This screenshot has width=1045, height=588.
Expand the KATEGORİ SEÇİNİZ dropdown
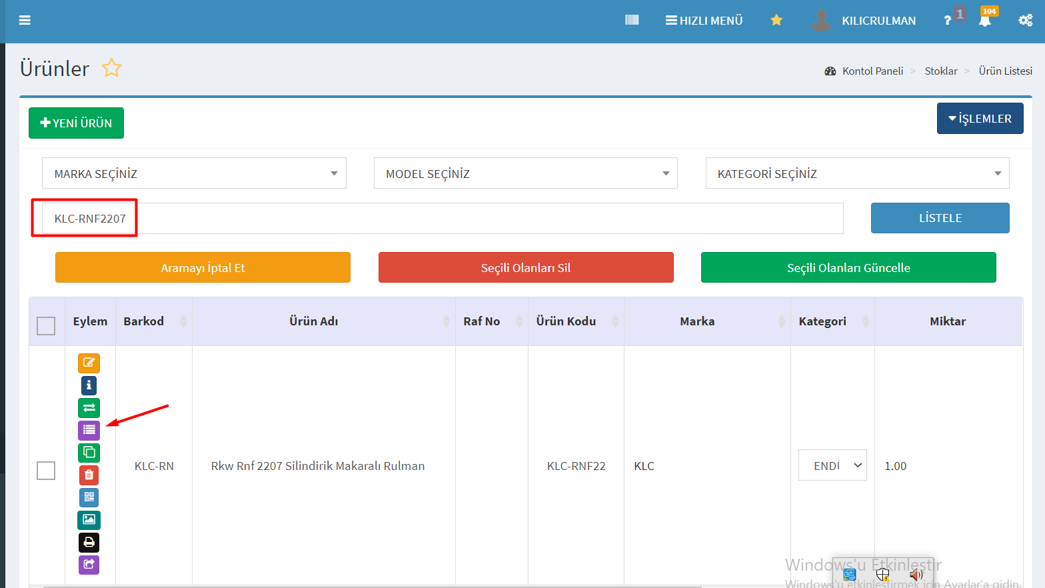coord(857,173)
